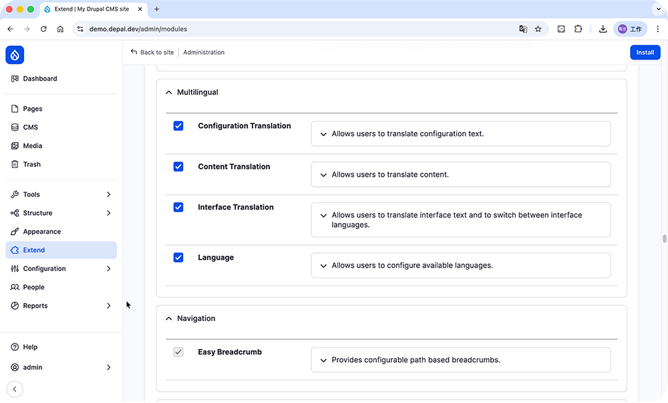Click the Appearance paintbrush icon
The width and height of the screenshot is (668, 403).
(x=15, y=232)
